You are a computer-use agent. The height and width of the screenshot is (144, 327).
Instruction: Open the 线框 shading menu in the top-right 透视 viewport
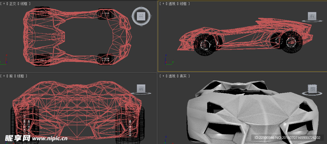(x=183, y=4)
